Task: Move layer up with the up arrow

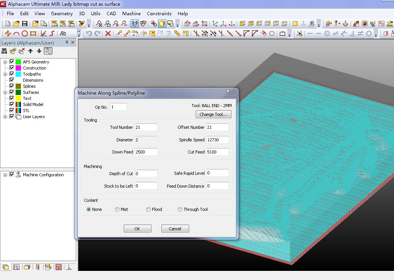Action: (x=30, y=51)
